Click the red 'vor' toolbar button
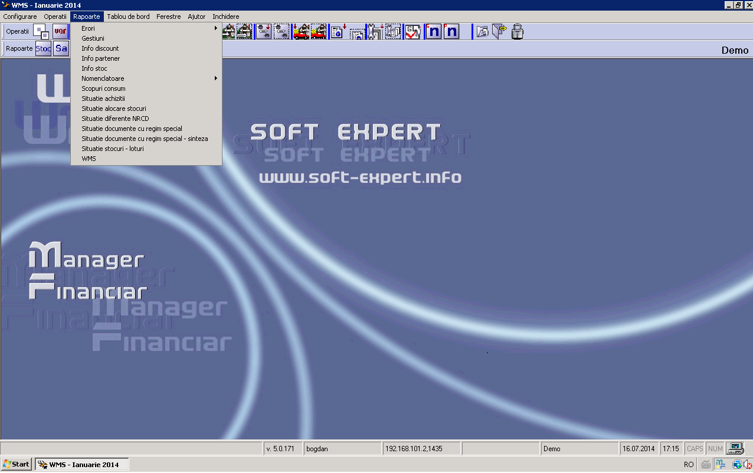Viewport: 753px width, 473px height. point(60,31)
